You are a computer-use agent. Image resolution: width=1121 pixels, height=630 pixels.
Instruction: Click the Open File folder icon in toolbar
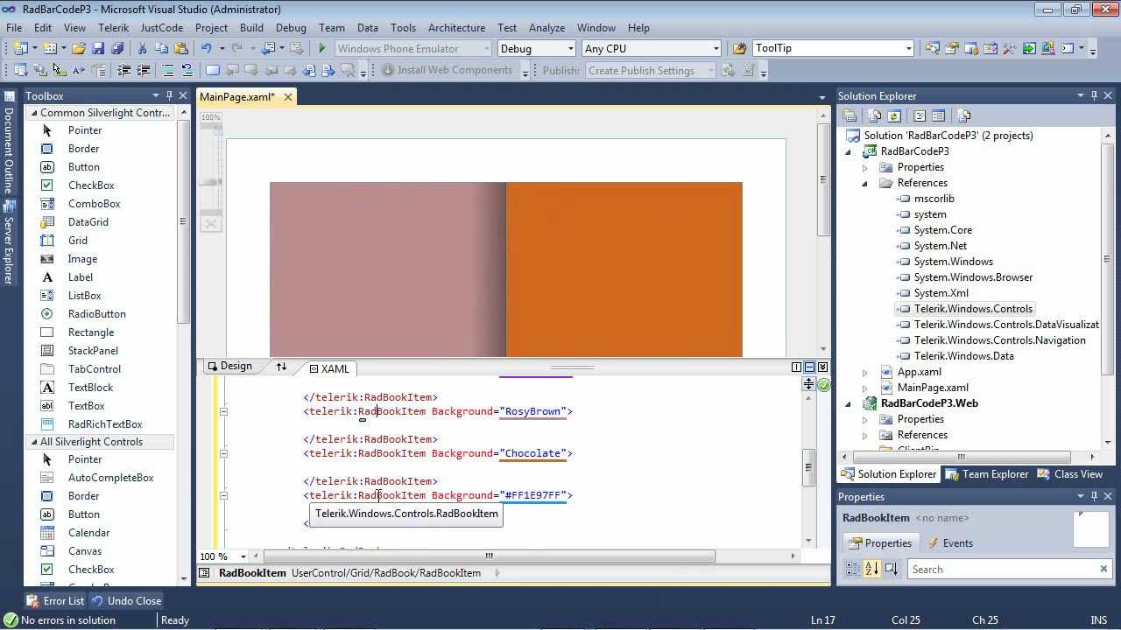coord(79,49)
